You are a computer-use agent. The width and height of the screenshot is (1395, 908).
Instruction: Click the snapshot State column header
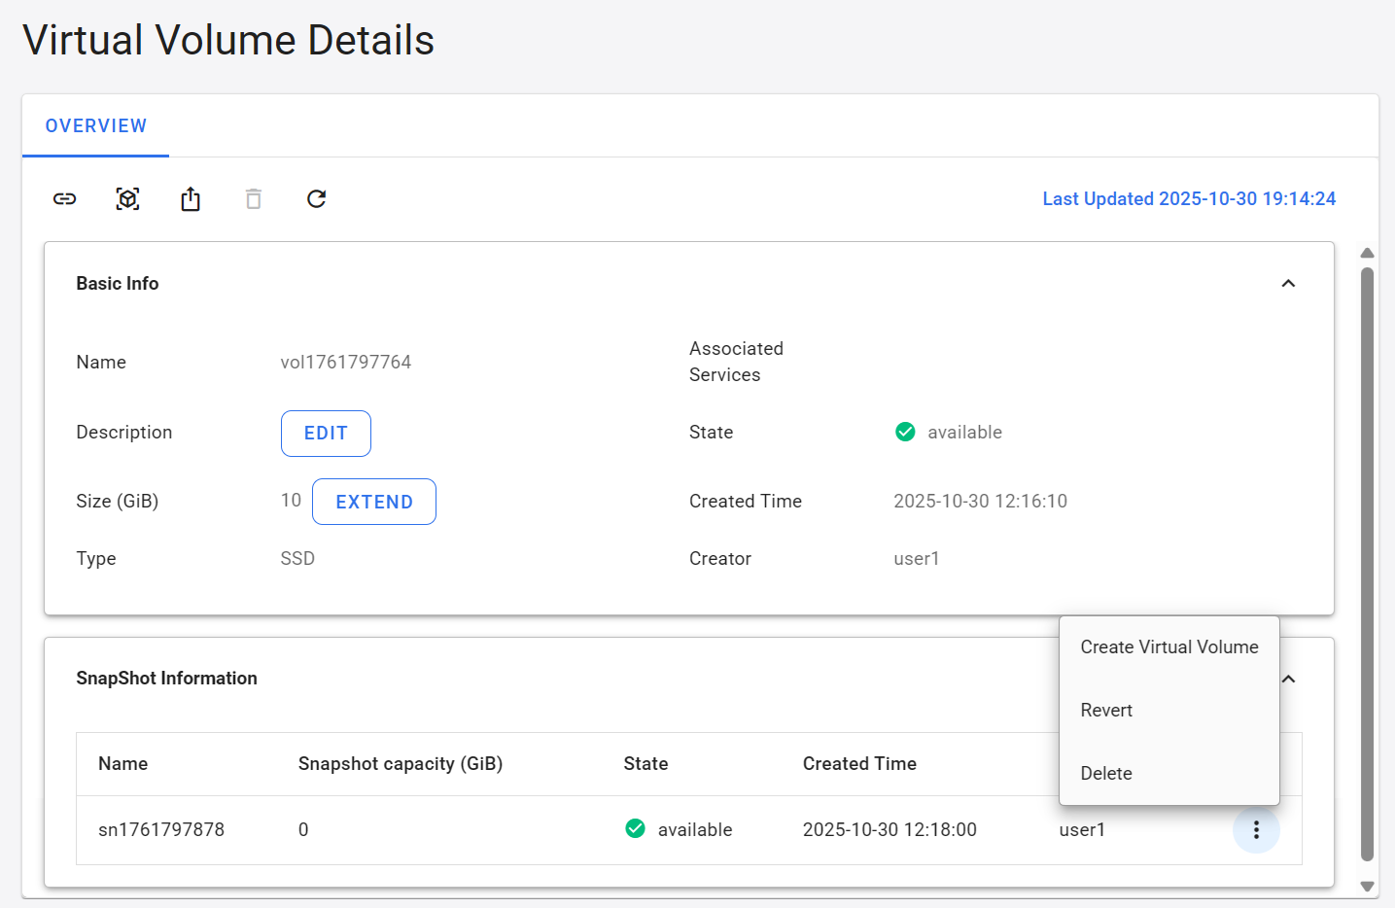pyautogui.click(x=645, y=763)
